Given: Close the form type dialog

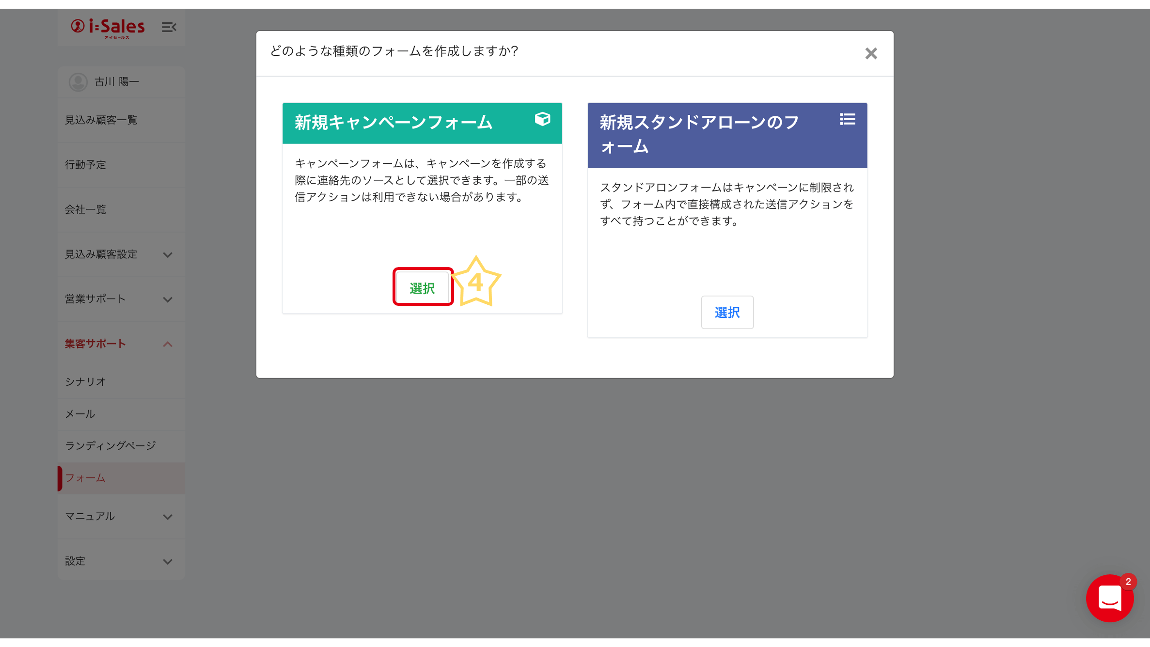Looking at the screenshot, I should pos(871,53).
